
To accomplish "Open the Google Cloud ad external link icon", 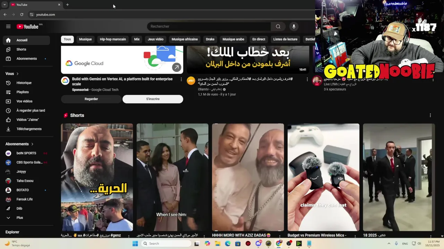I will [x=177, y=67].
